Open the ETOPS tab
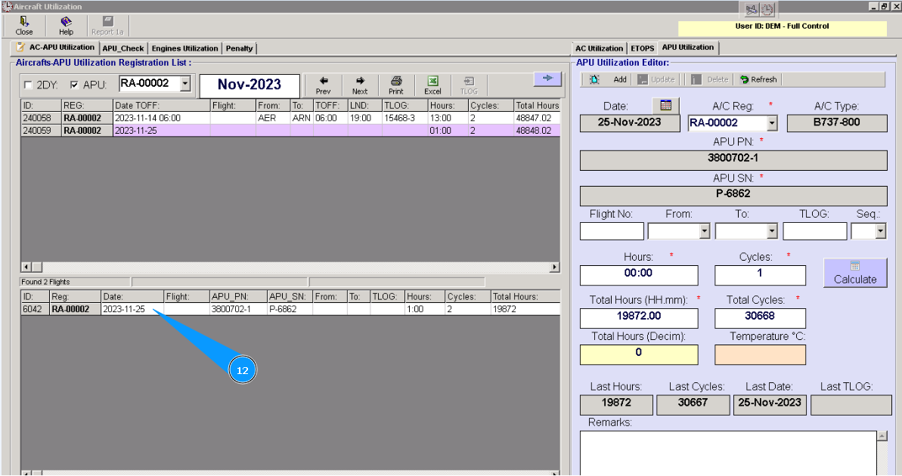 (642, 48)
